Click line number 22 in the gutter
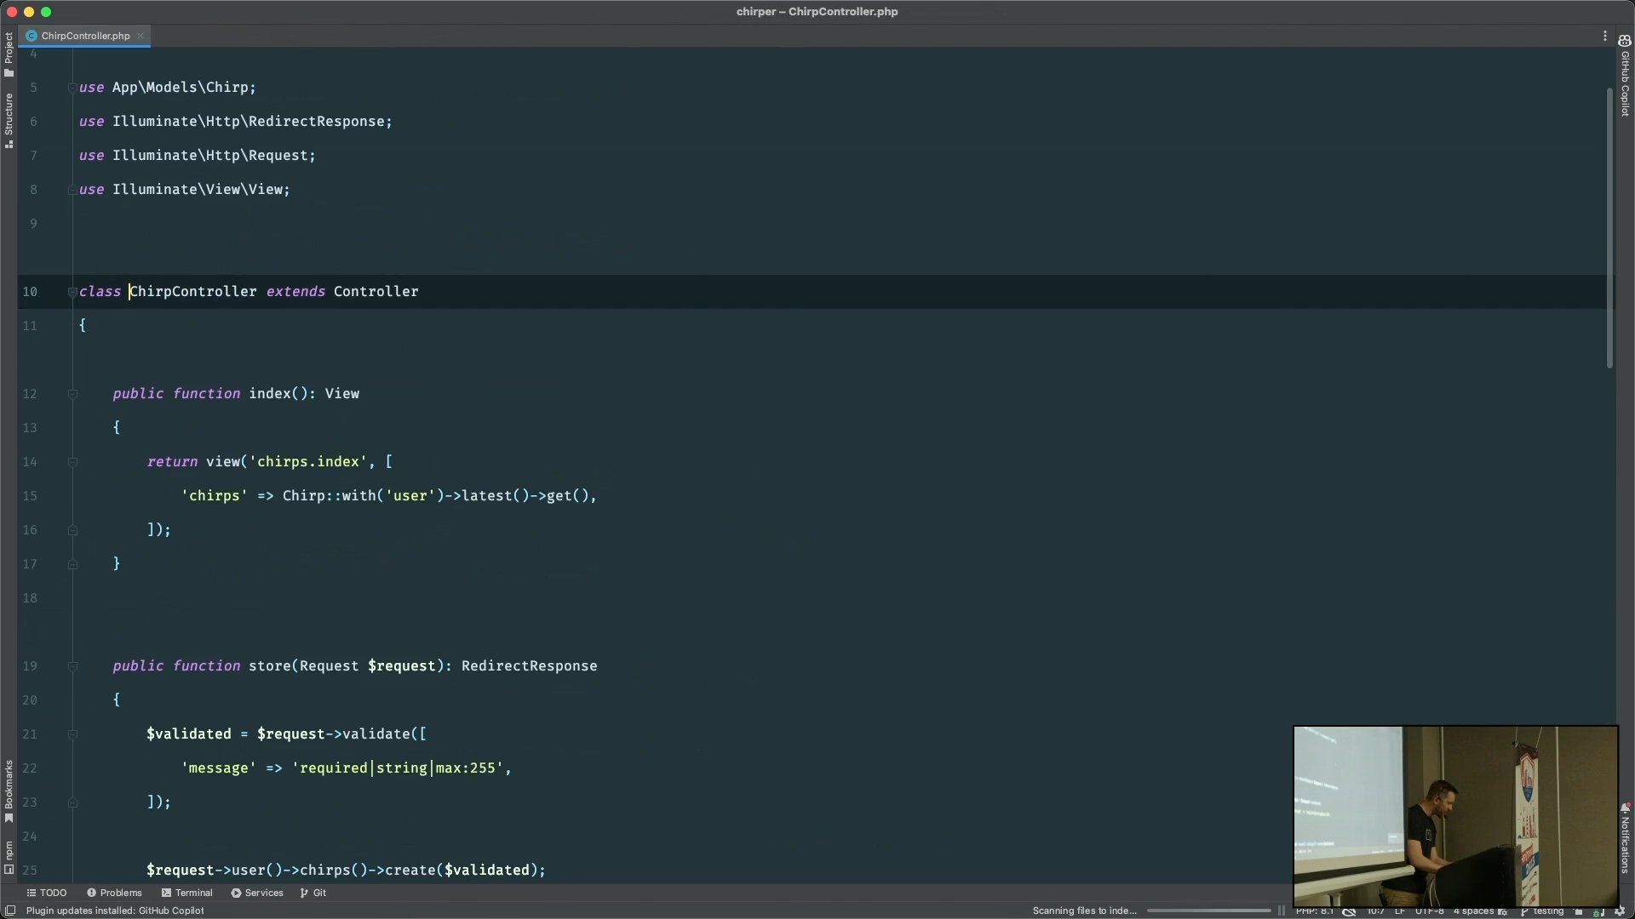 pyautogui.click(x=30, y=768)
